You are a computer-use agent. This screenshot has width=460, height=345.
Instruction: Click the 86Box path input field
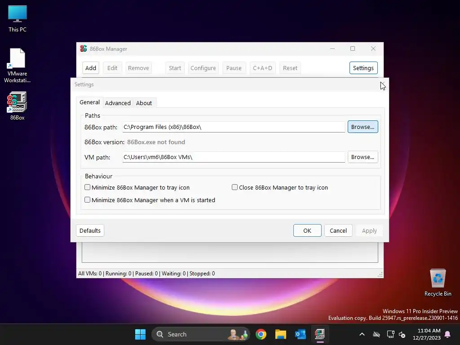[234, 127]
